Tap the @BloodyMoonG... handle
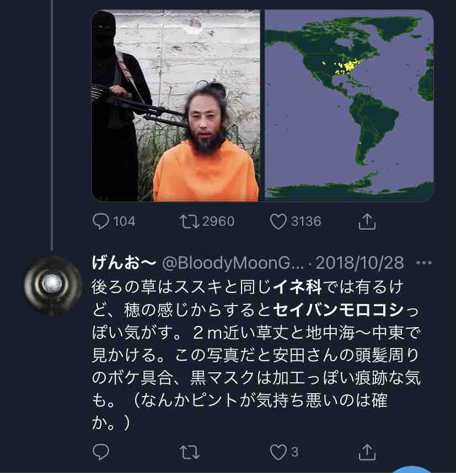 233,263
